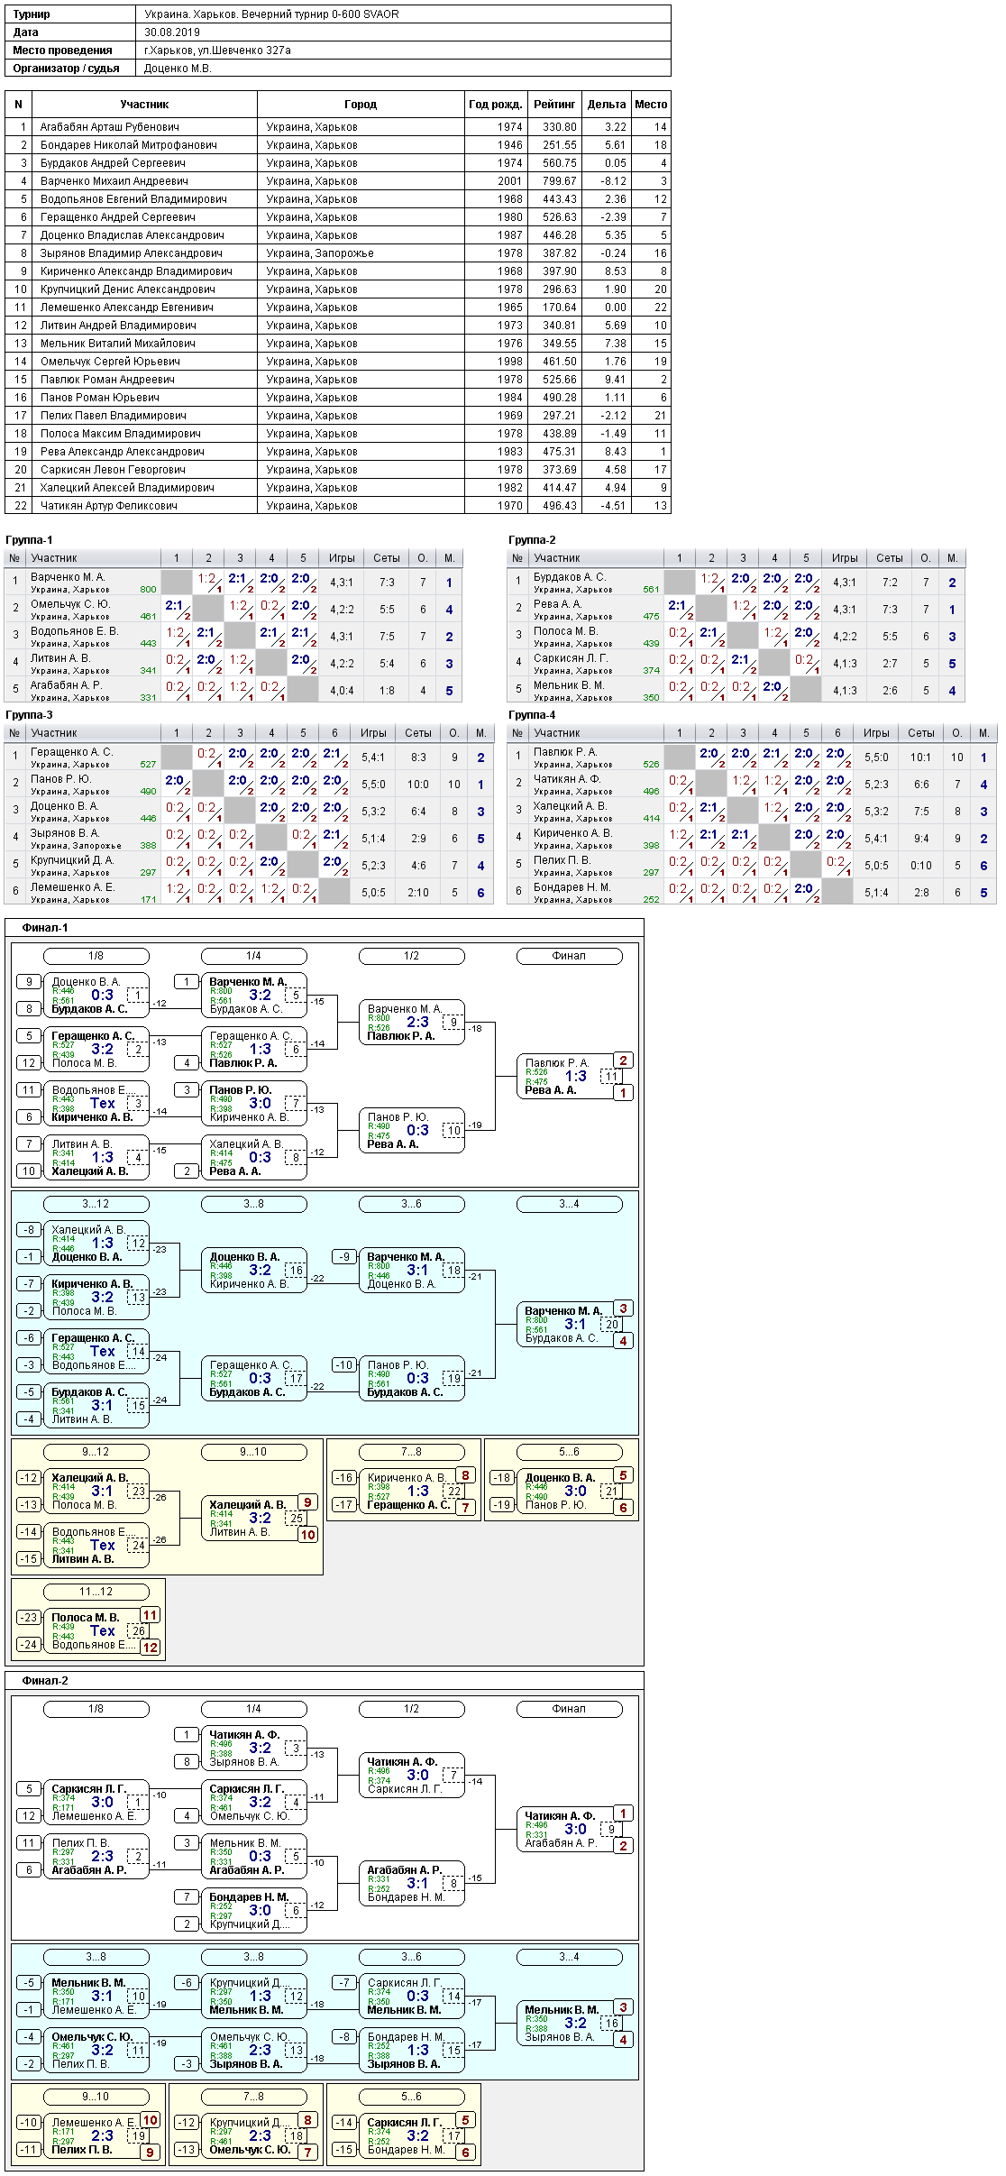The height and width of the screenshot is (2176, 1006).
Task: Select the Сеты column header in Группа-2
Action: coord(889,558)
